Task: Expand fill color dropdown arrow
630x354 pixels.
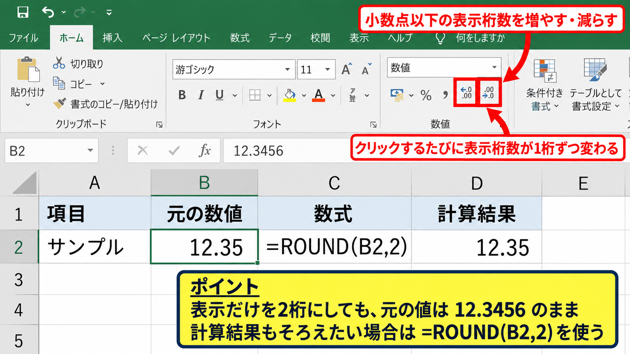Action: tap(304, 96)
